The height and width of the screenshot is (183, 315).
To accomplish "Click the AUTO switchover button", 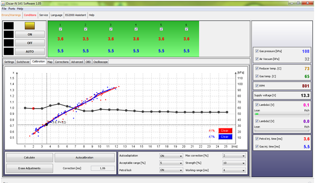I will click(x=30, y=51).
